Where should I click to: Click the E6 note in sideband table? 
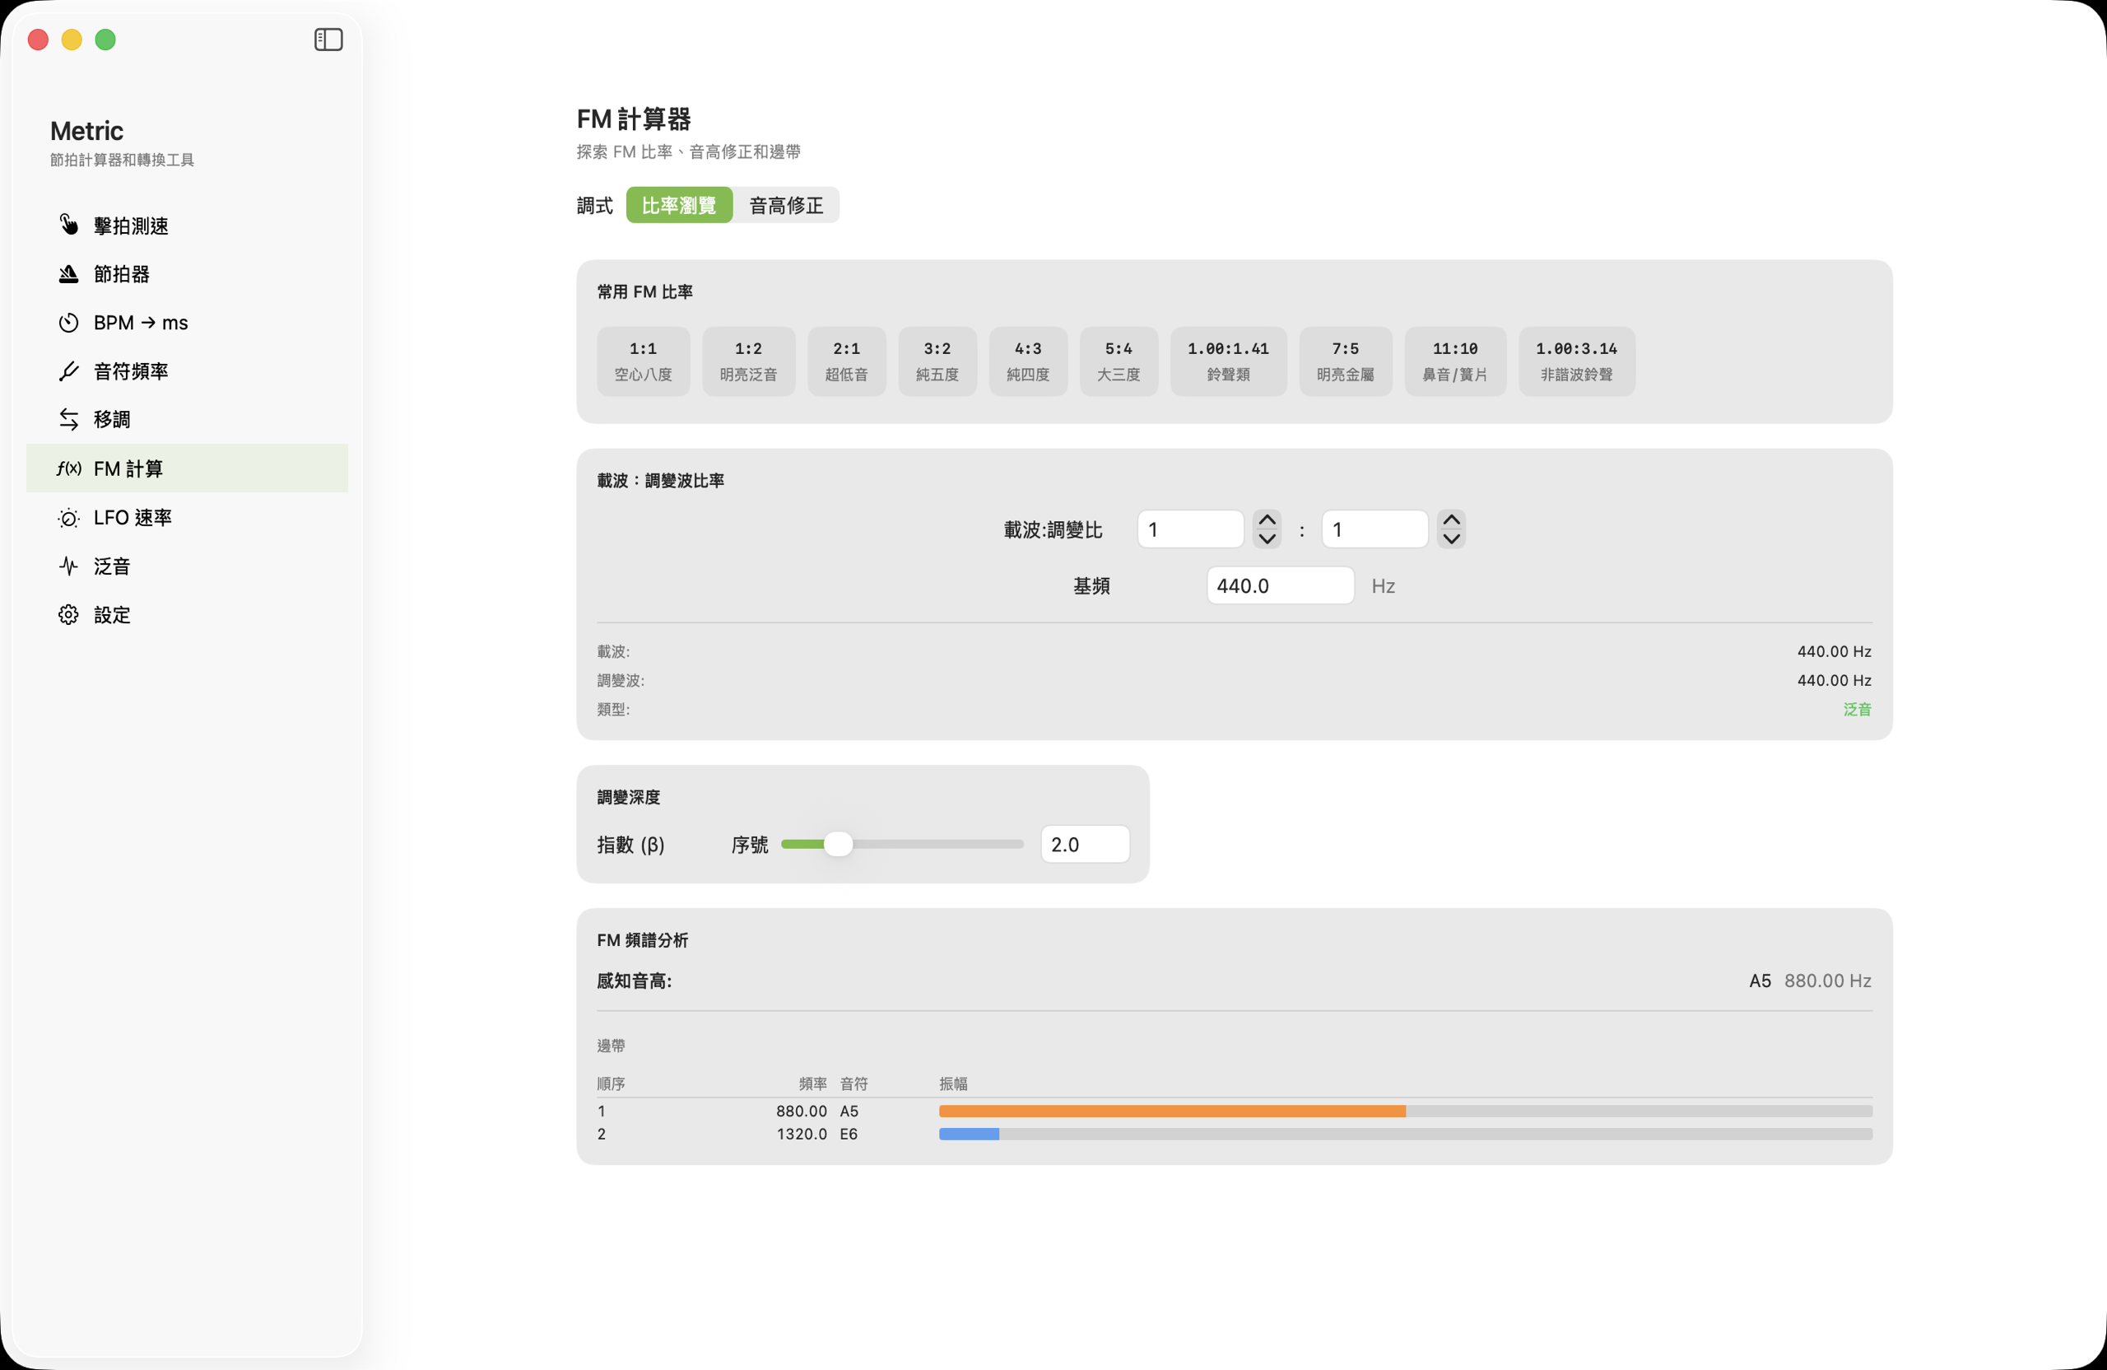click(x=849, y=1134)
